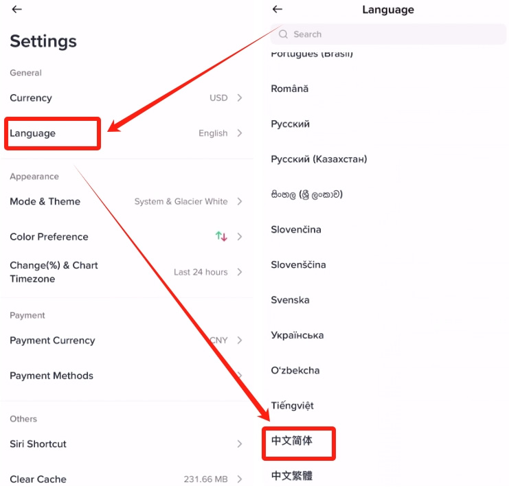This screenshot has height=491, width=509.
Task: Open Payment Currency setting
Action: coord(52,341)
